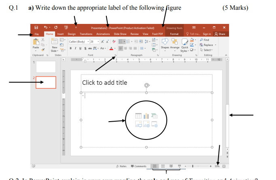Image resolution: width=276 pixels, height=180 pixels.
Task: Toggle Strikethrough abc formatting
Action: (90, 48)
